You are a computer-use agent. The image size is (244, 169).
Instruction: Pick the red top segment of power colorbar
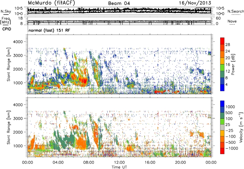[222, 41]
